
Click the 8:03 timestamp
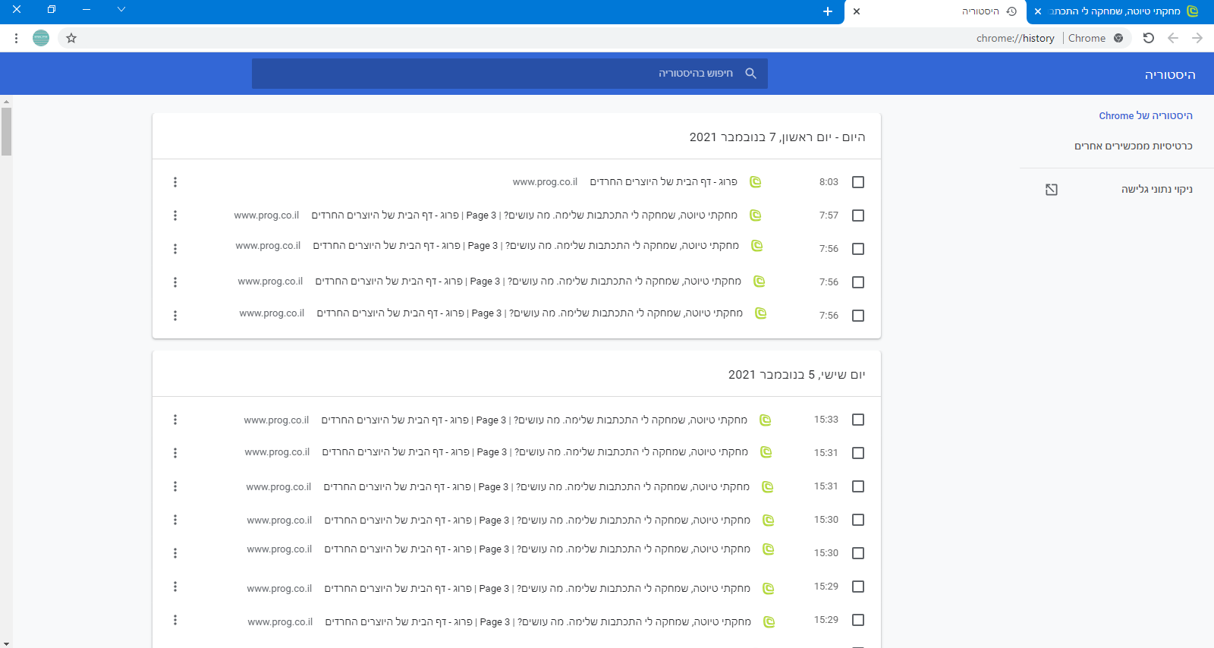coord(829,182)
